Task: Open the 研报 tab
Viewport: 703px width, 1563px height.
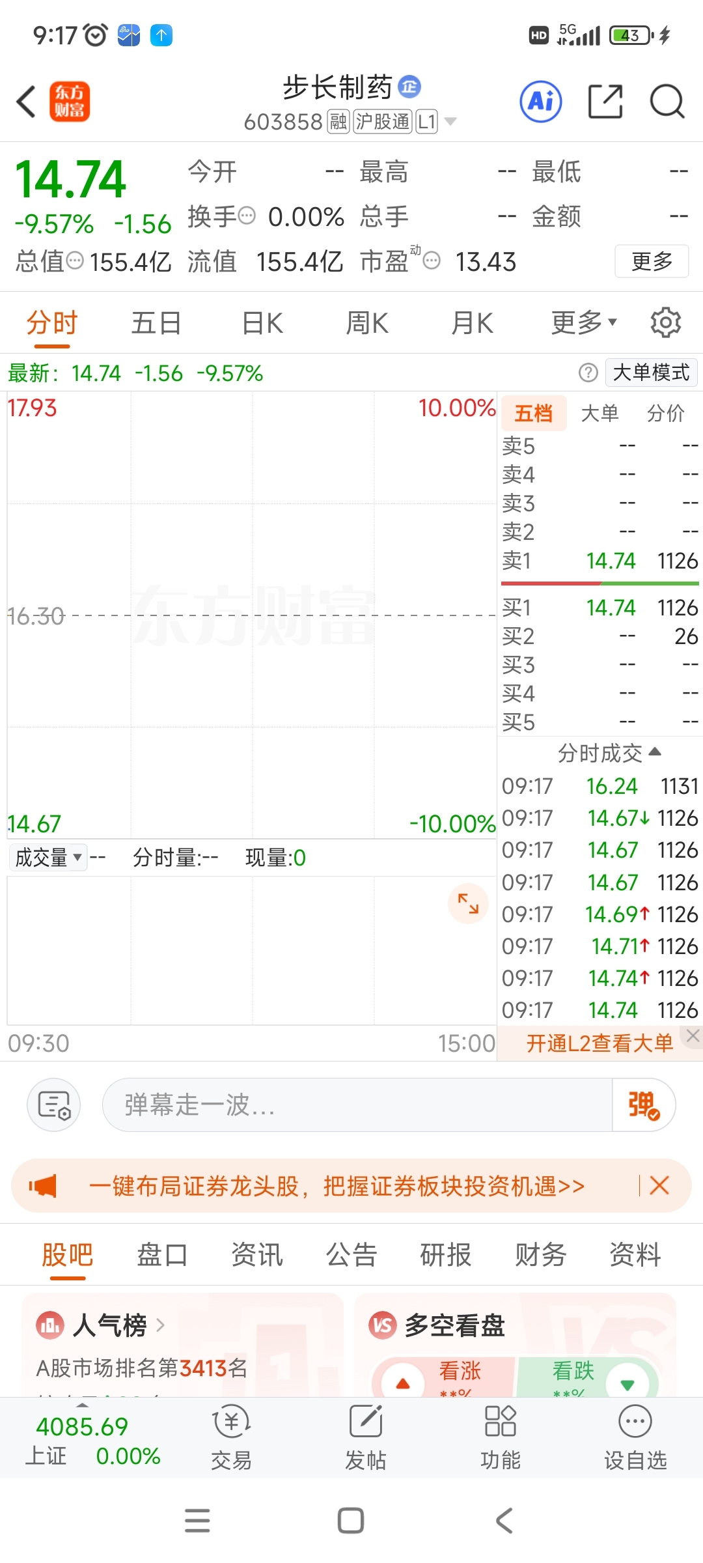Action: 446,1254
